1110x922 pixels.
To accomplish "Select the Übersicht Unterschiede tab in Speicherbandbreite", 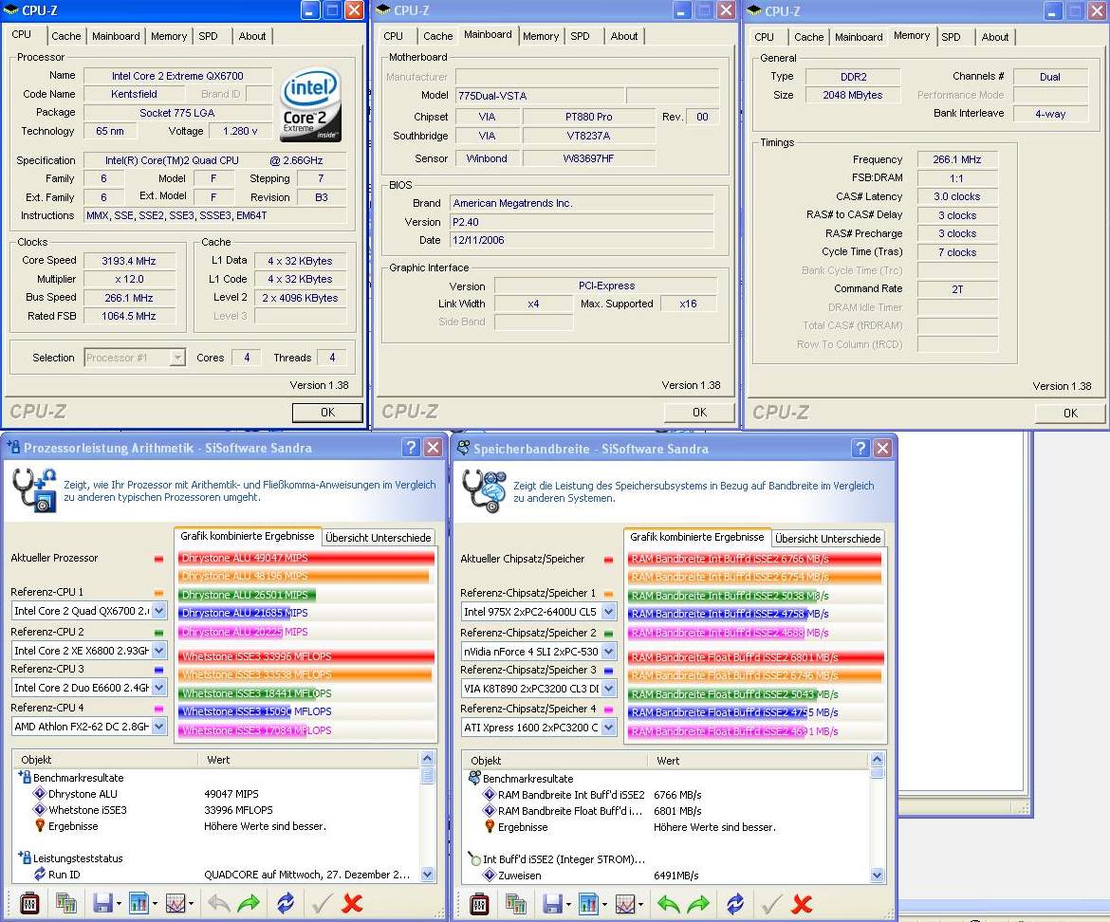I will [x=827, y=539].
